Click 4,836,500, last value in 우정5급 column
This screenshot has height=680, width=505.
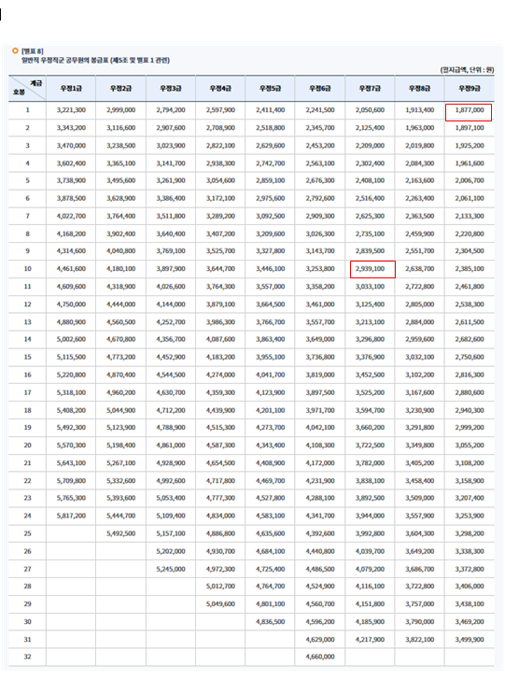pyautogui.click(x=271, y=622)
